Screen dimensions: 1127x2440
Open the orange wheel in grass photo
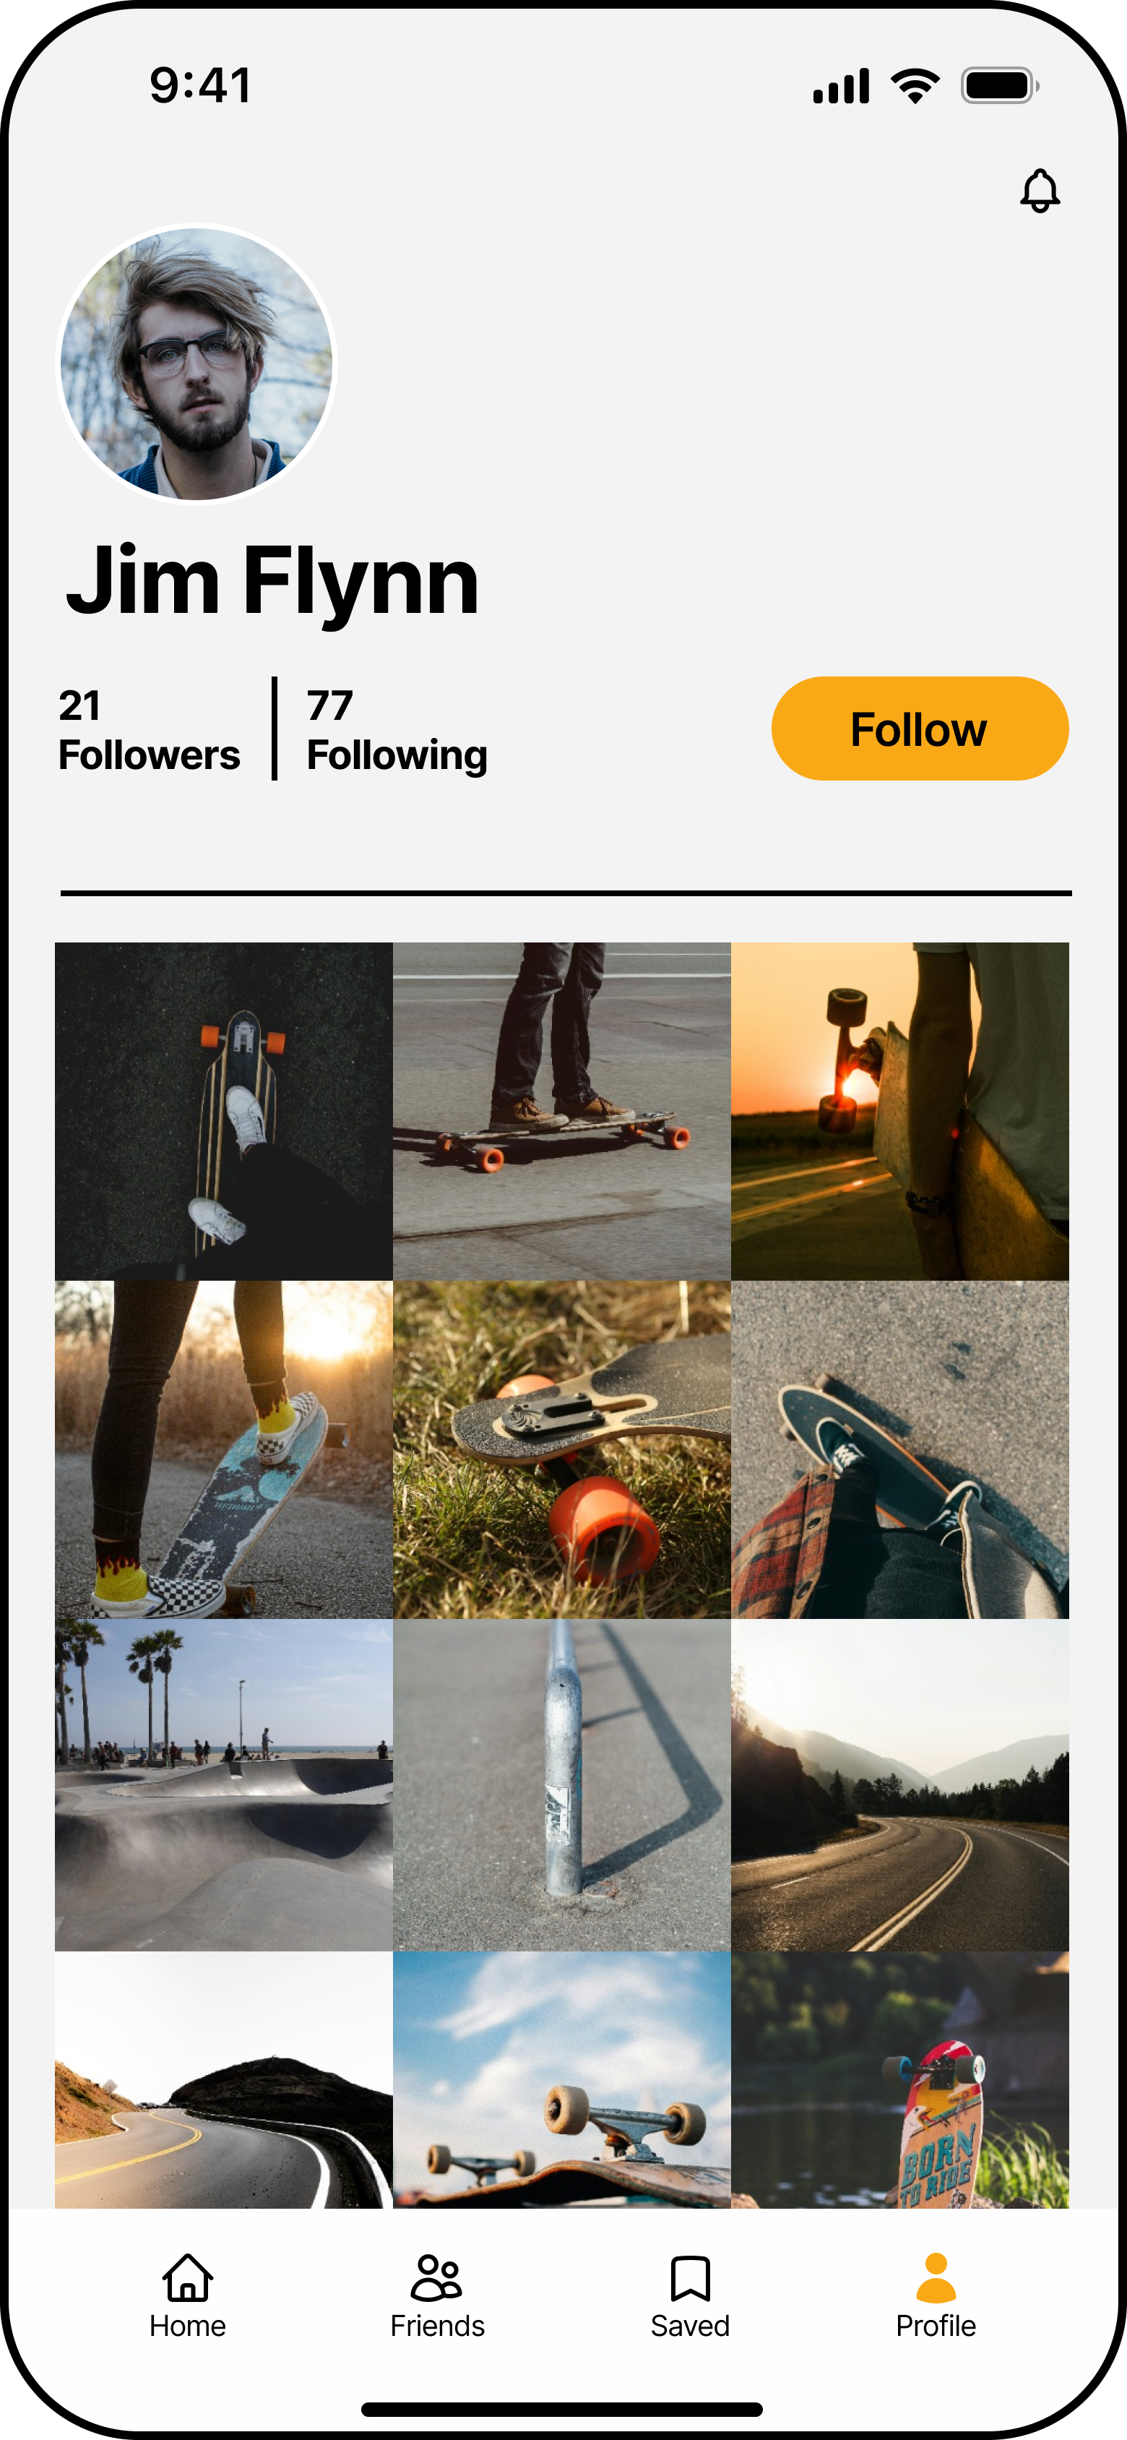coord(561,1449)
